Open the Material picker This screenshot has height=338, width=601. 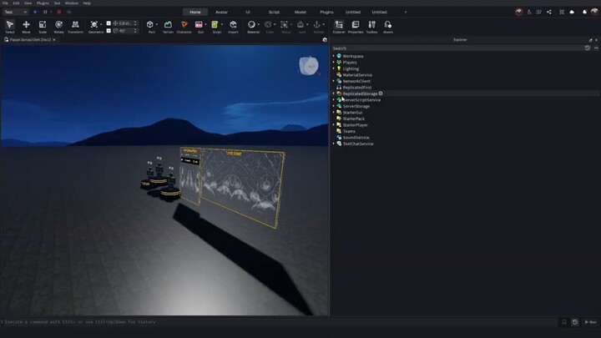pyautogui.click(x=251, y=27)
